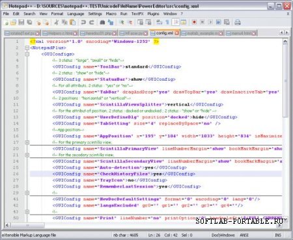Click the Dos\Windows status bar entry
Screen dimensions: 293x240
click(223, 235)
